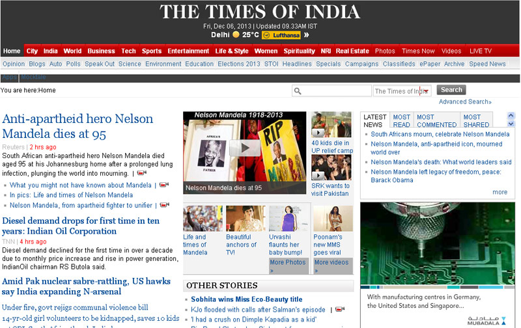The height and width of the screenshot is (328, 521).
Task: Open the Speed News link
Action: (487, 64)
